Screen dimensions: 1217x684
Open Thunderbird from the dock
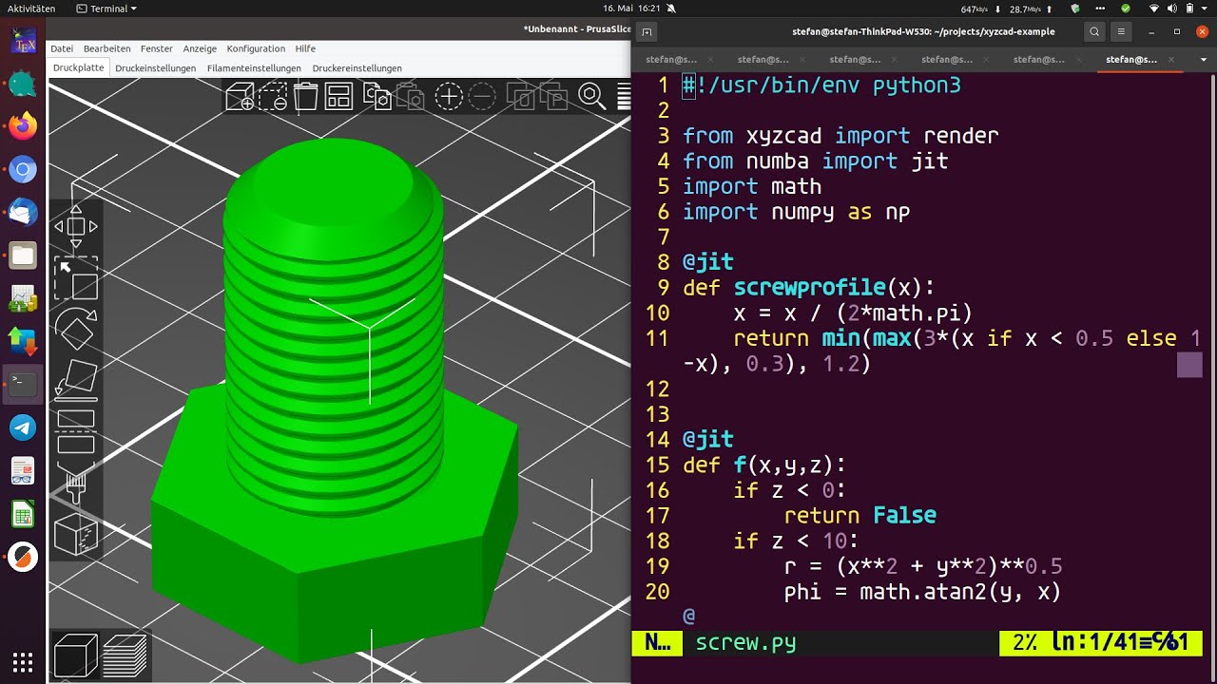click(23, 213)
